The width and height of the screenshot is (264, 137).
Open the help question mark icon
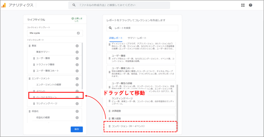[250, 5]
